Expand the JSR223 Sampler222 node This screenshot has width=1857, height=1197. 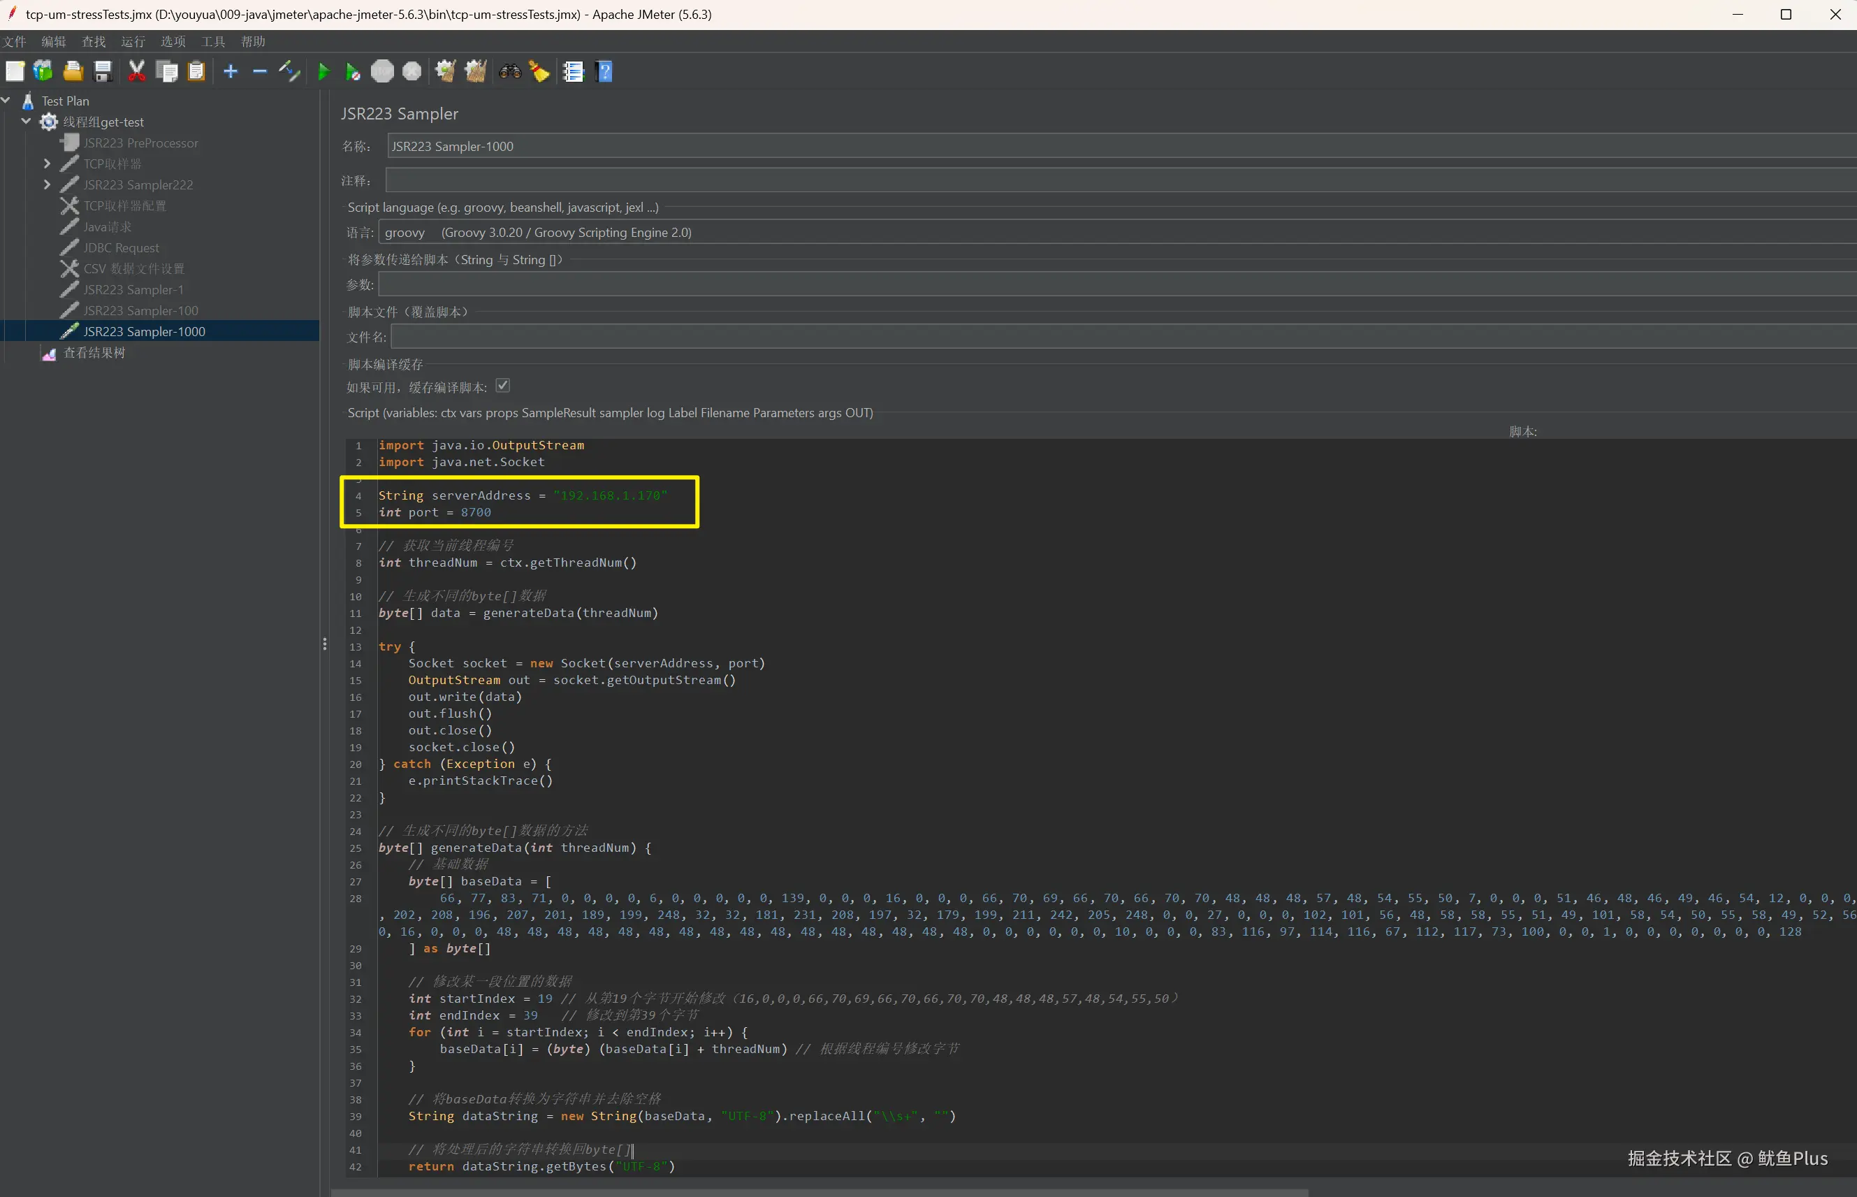pyautogui.click(x=47, y=185)
